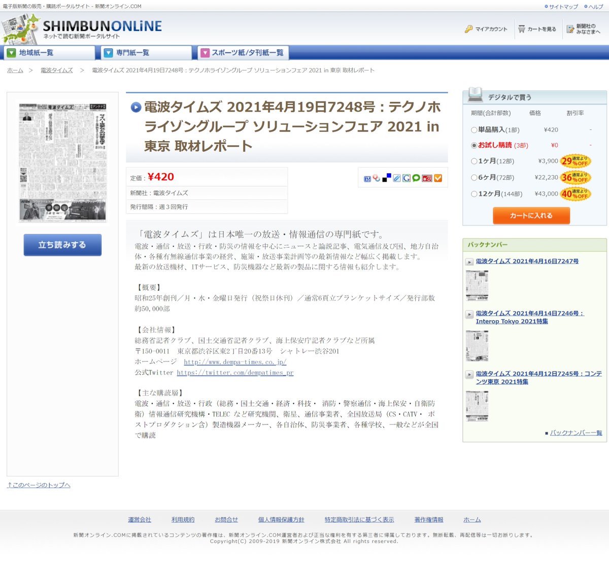Open the twitter.com/dempatimes_pr link
This screenshot has height=573, width=609.
[x=235, y=373]
